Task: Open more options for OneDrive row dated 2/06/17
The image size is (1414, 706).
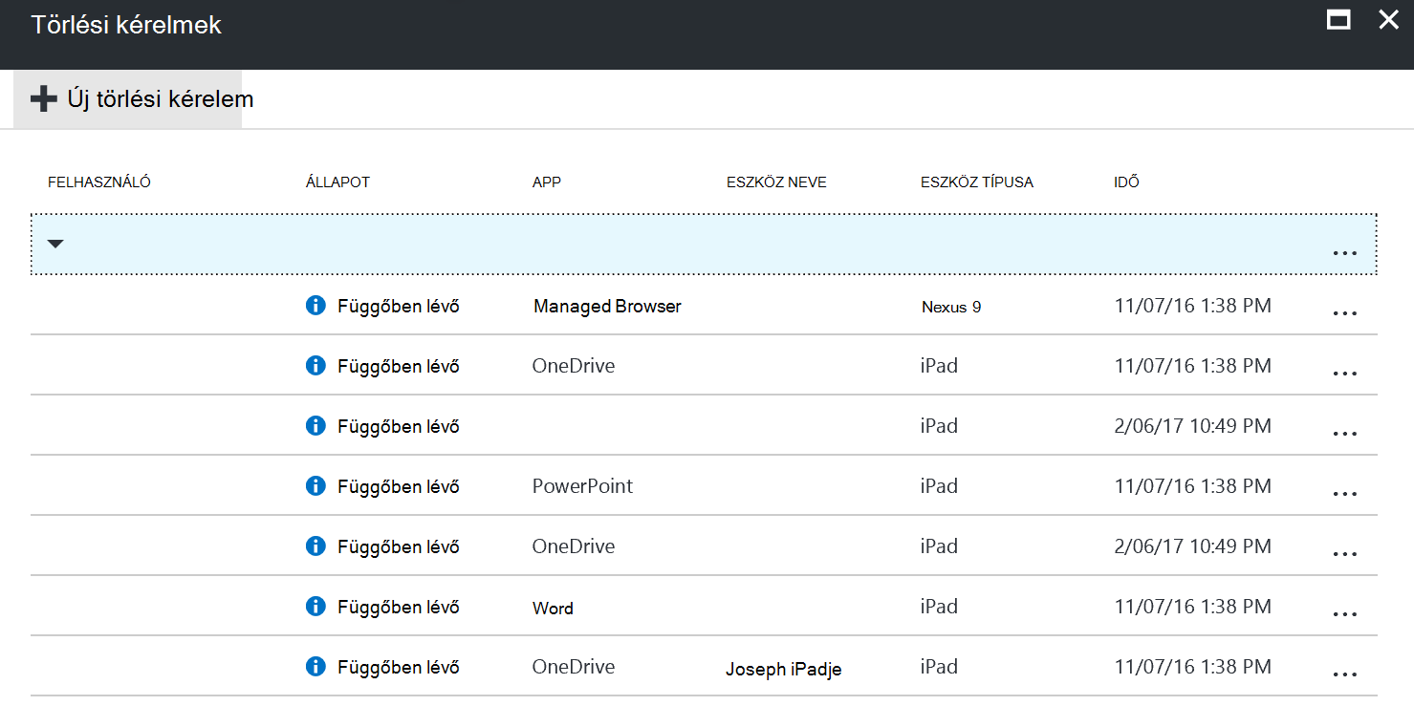Action: coord(1344,554)
